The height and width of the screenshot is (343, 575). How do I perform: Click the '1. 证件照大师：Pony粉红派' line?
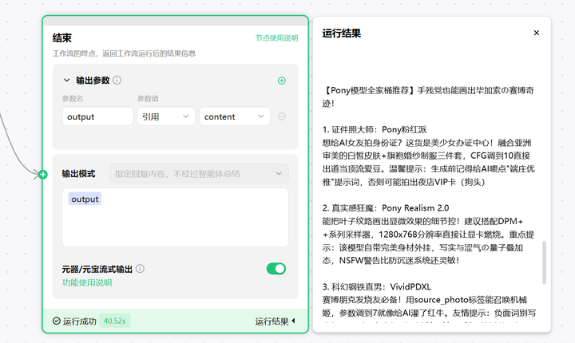(375, 130)
